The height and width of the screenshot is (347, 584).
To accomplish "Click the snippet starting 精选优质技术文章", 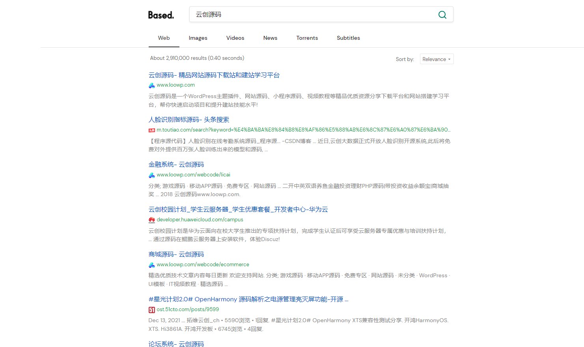I will pyautogui.click(x=299, y=280).
